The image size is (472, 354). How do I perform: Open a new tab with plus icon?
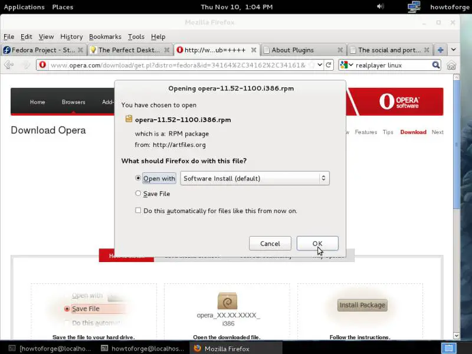(440, 50)
